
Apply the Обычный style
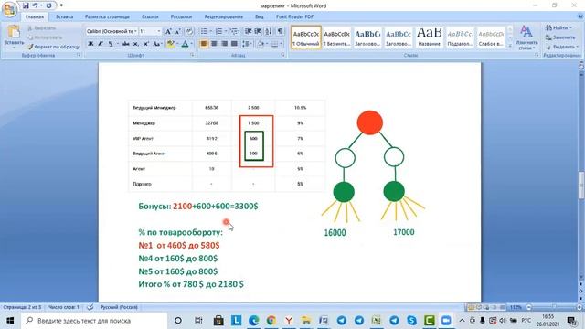point(305,37)
